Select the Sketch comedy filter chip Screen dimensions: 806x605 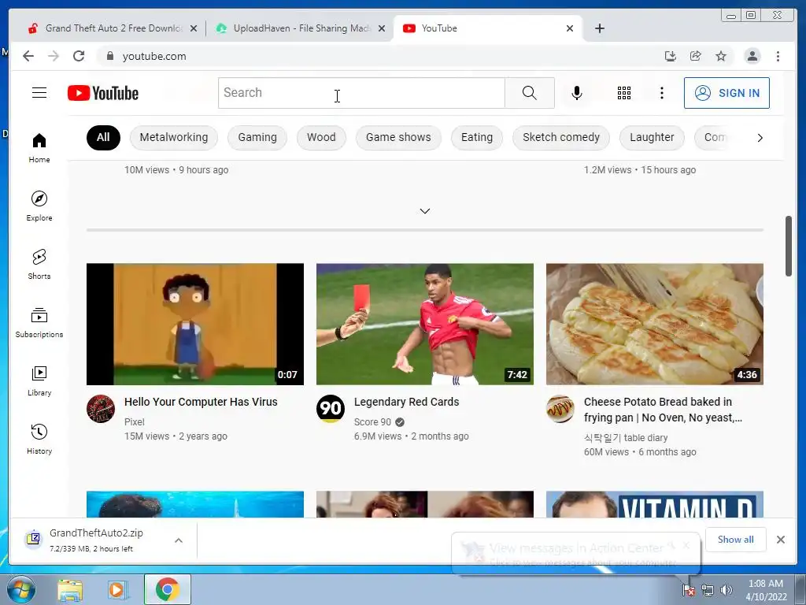coord(560,137)
